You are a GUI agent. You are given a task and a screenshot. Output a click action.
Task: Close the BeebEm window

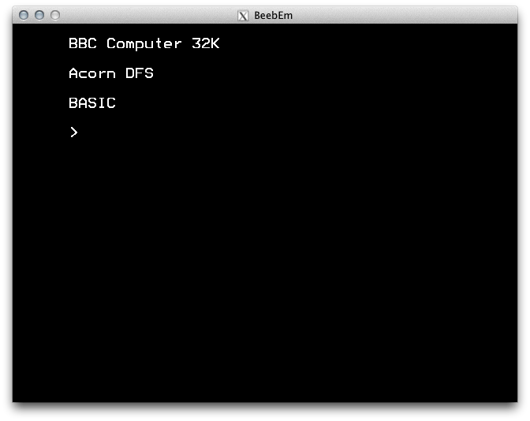(24, 15)
